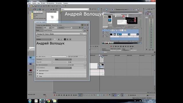Open the anchor point dropdown set to Center
The image size is (183, 103).
(63, 68)
